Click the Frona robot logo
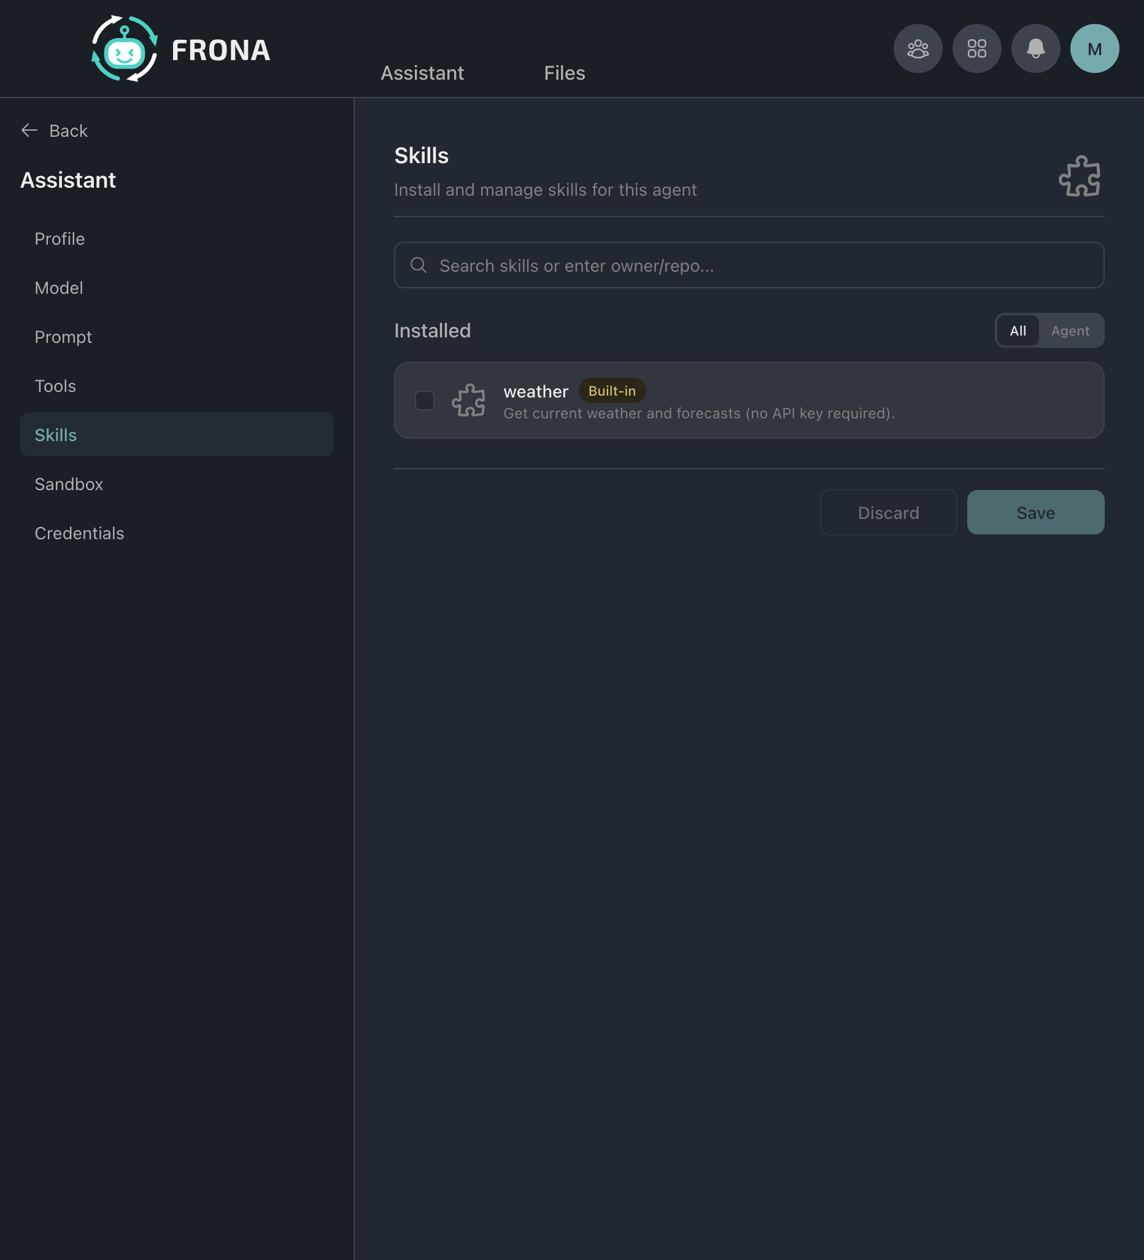Viewport: 1144px width, 1260px height. click(x=125, y=48)
